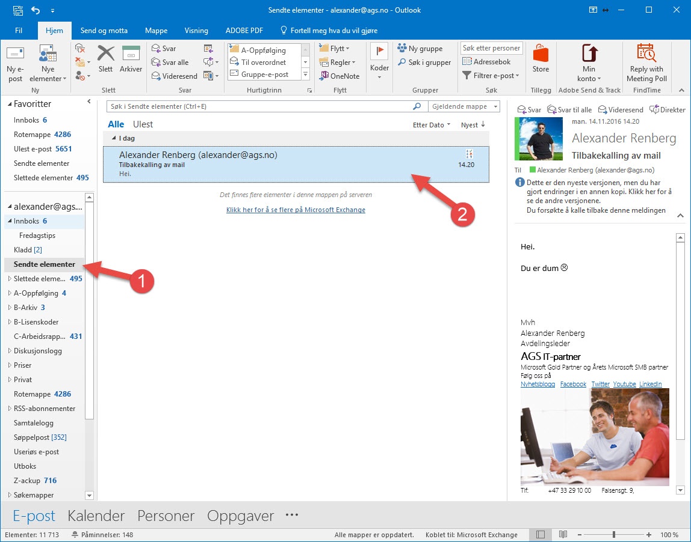Open the Gjeldende mappe search scope dropdown
This screenshot has width=691, height=542.
click(x=463, y=106)
